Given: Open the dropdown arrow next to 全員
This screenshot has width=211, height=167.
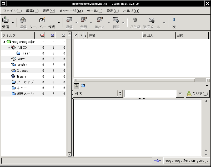Looking at the screenshot, I should click(x=91, y=23).
